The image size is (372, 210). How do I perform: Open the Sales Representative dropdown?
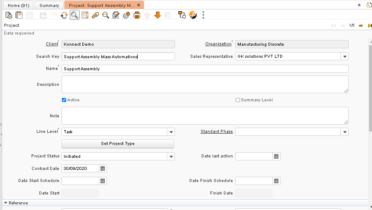click(x=344, y=56)
